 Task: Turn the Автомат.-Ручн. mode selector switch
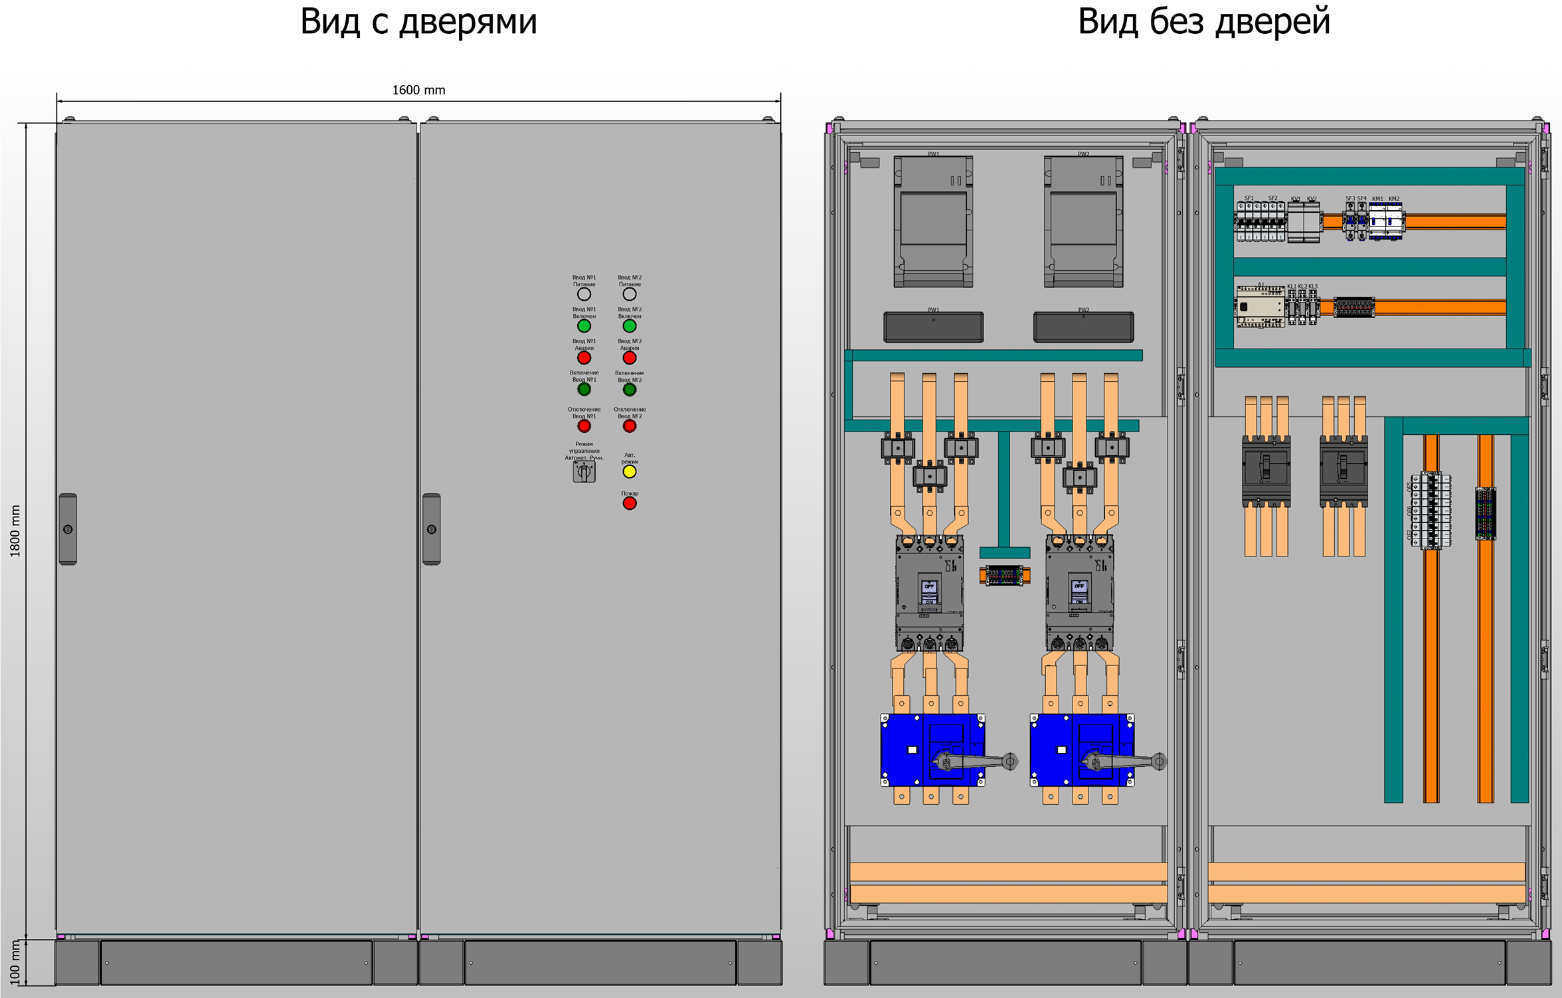pos(584,471)
